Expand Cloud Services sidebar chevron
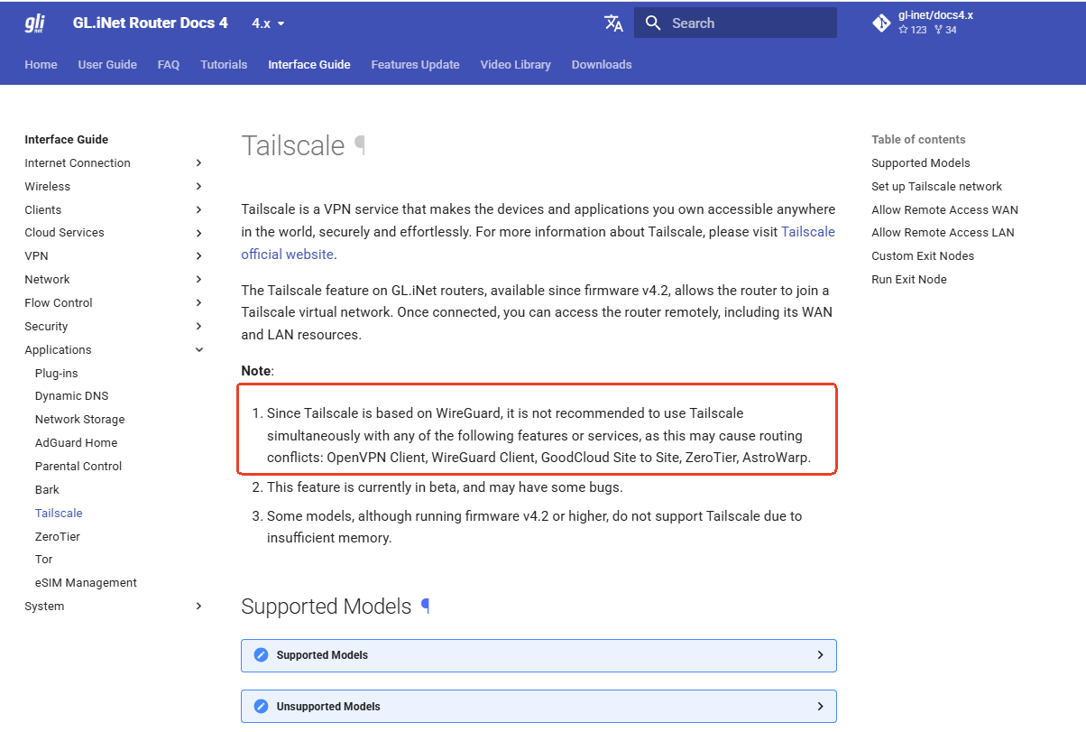1086x732 pixels. click(198, 233)
